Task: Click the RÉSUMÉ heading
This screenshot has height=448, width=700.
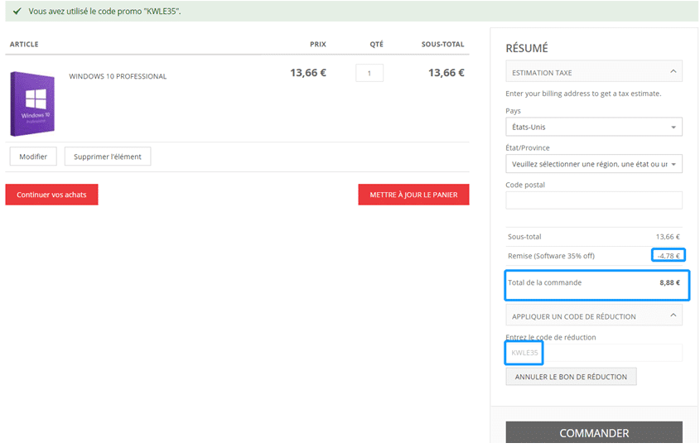Action: click(527, 48)
